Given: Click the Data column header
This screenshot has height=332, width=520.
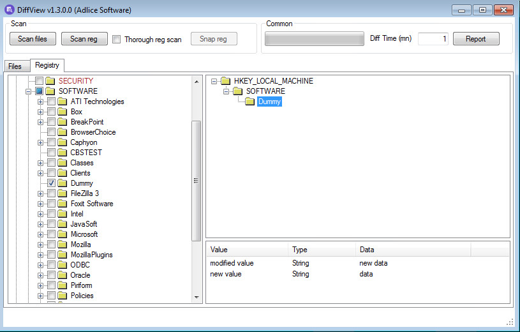Looking at the screenshot, I should [413, 250].
